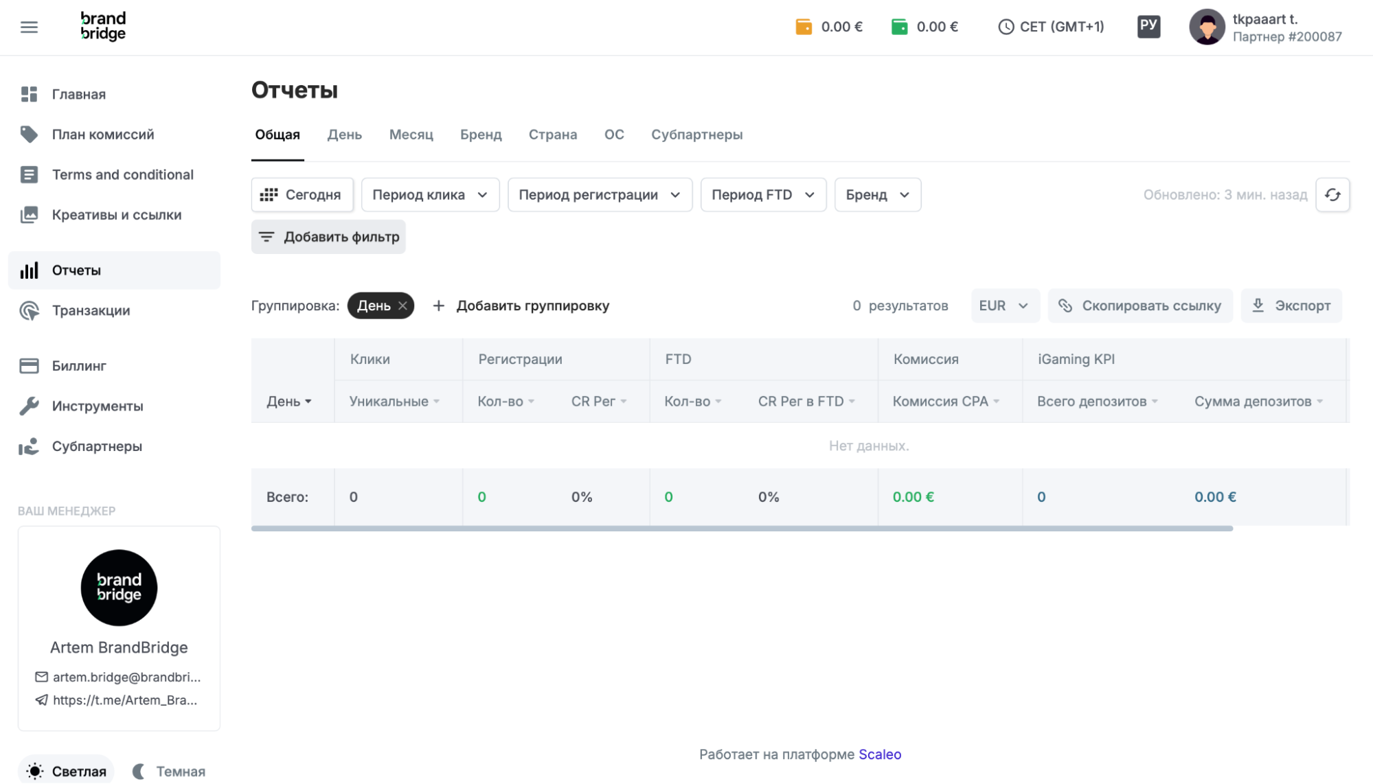Switch to the Субпартнеры tab
This screenshot has width=1373, height=784.
pyautogui.click(x=697, y=135)
